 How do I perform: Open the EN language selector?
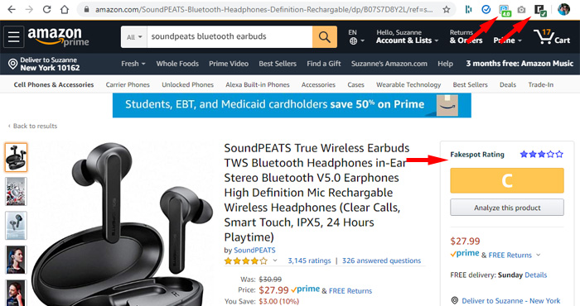click(x=356, y=36)
